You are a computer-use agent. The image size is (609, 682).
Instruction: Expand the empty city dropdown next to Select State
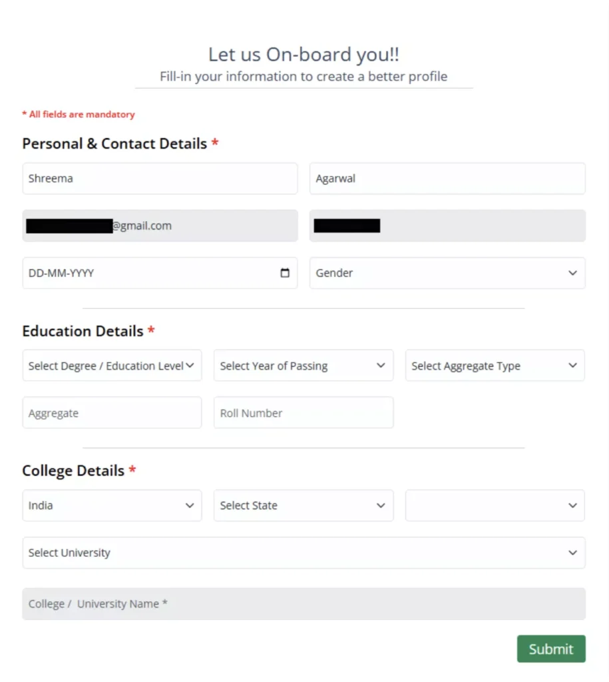(495, 505)
